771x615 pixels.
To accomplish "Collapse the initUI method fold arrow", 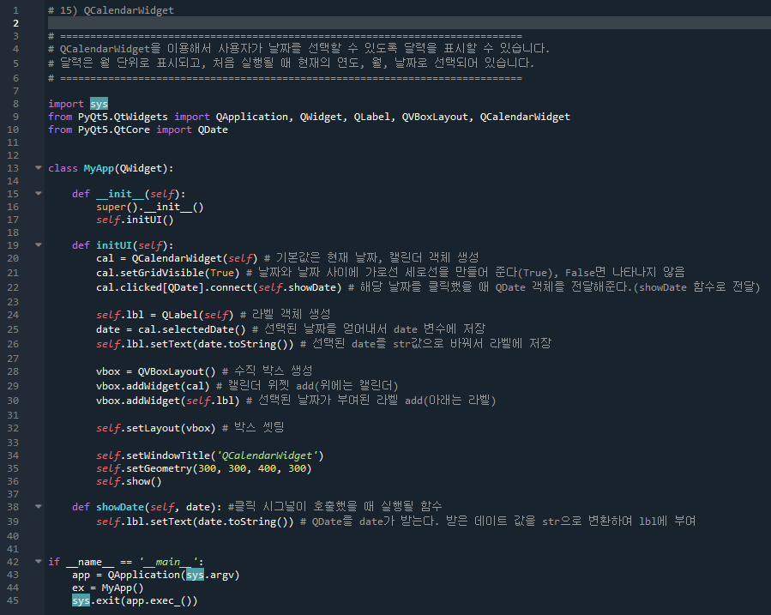I will (39, 244).
